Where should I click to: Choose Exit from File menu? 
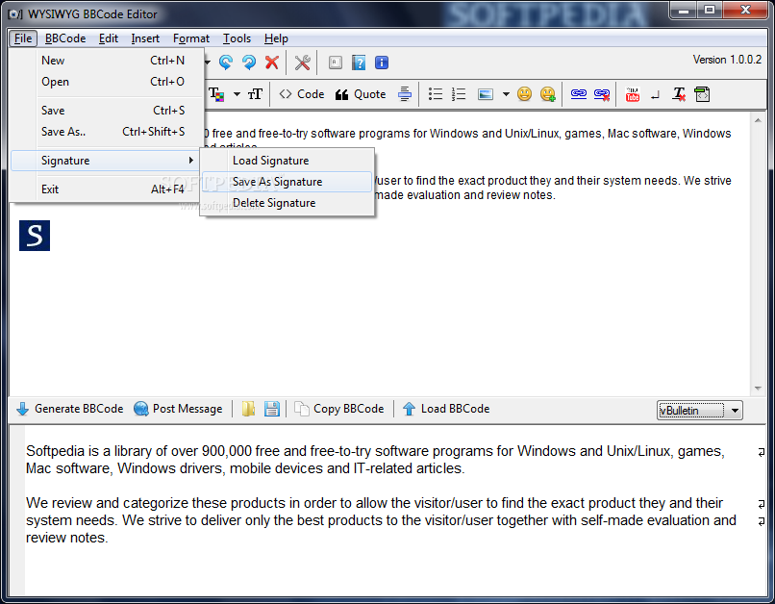coord(107,189)
